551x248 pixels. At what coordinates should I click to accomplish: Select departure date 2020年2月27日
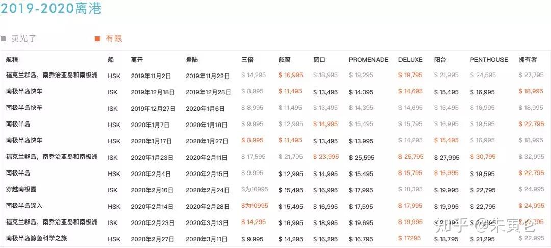coord(153,239)
